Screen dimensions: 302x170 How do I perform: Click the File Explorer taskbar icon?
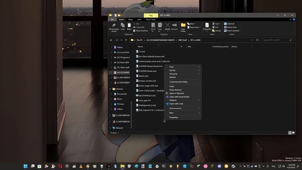click(x=122, y=166)
